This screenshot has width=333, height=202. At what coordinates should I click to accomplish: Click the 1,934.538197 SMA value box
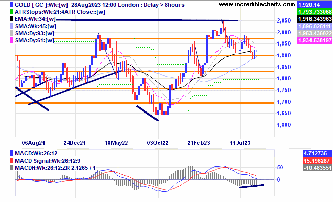tap(315, 40)
